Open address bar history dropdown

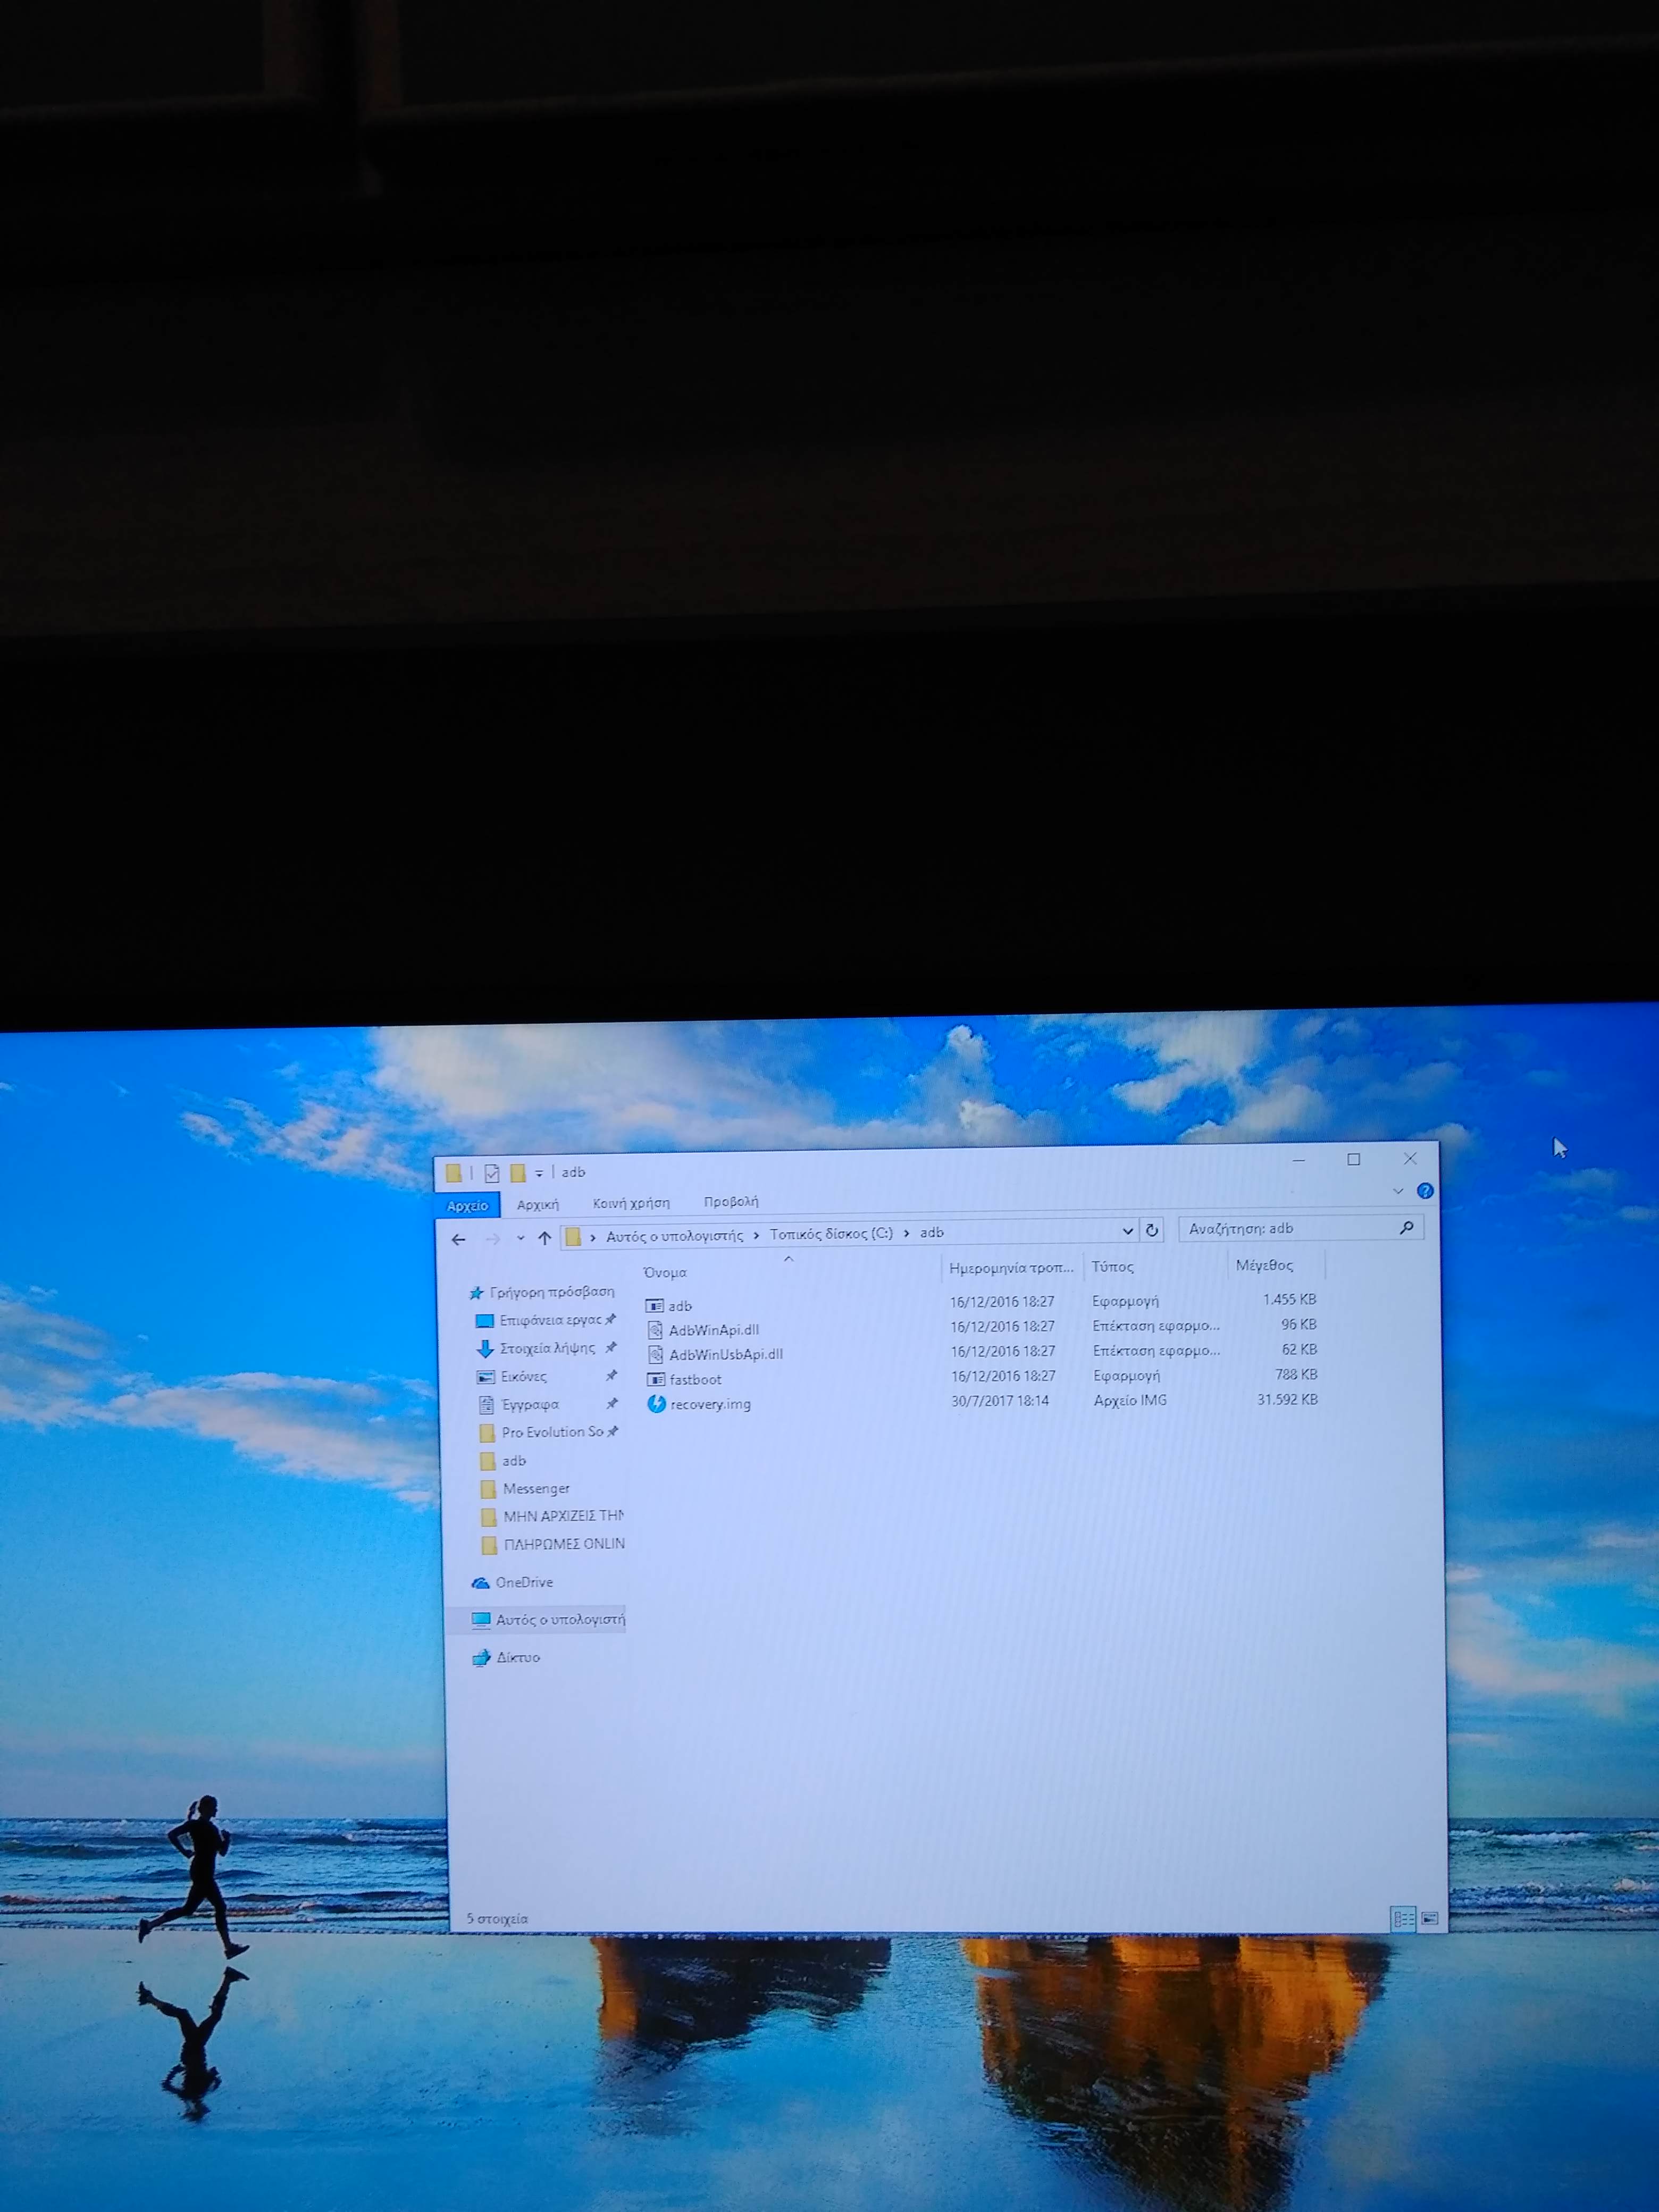(1127, 1231)
